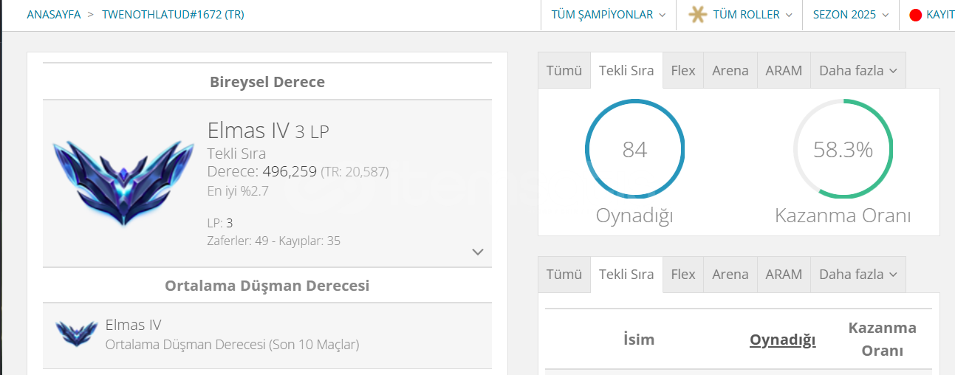955x375 pixels.
Task: Select lower Tekli Sıra tab
Action: (626, 275)
